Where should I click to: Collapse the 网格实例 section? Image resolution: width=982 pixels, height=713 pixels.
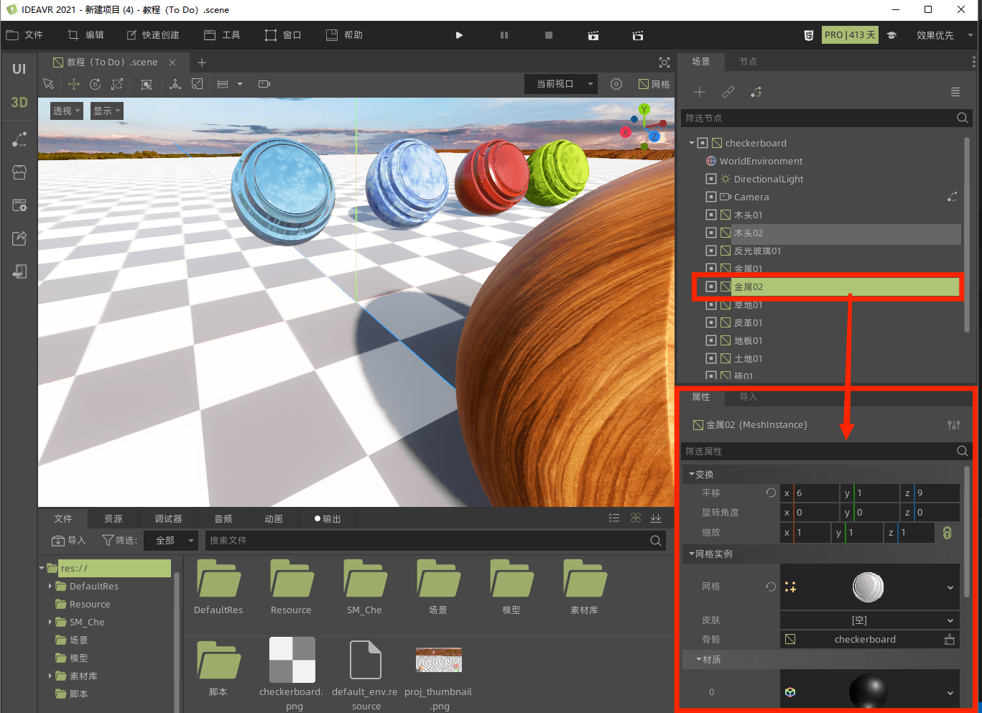pyautogui.click(x=692, y=554)
